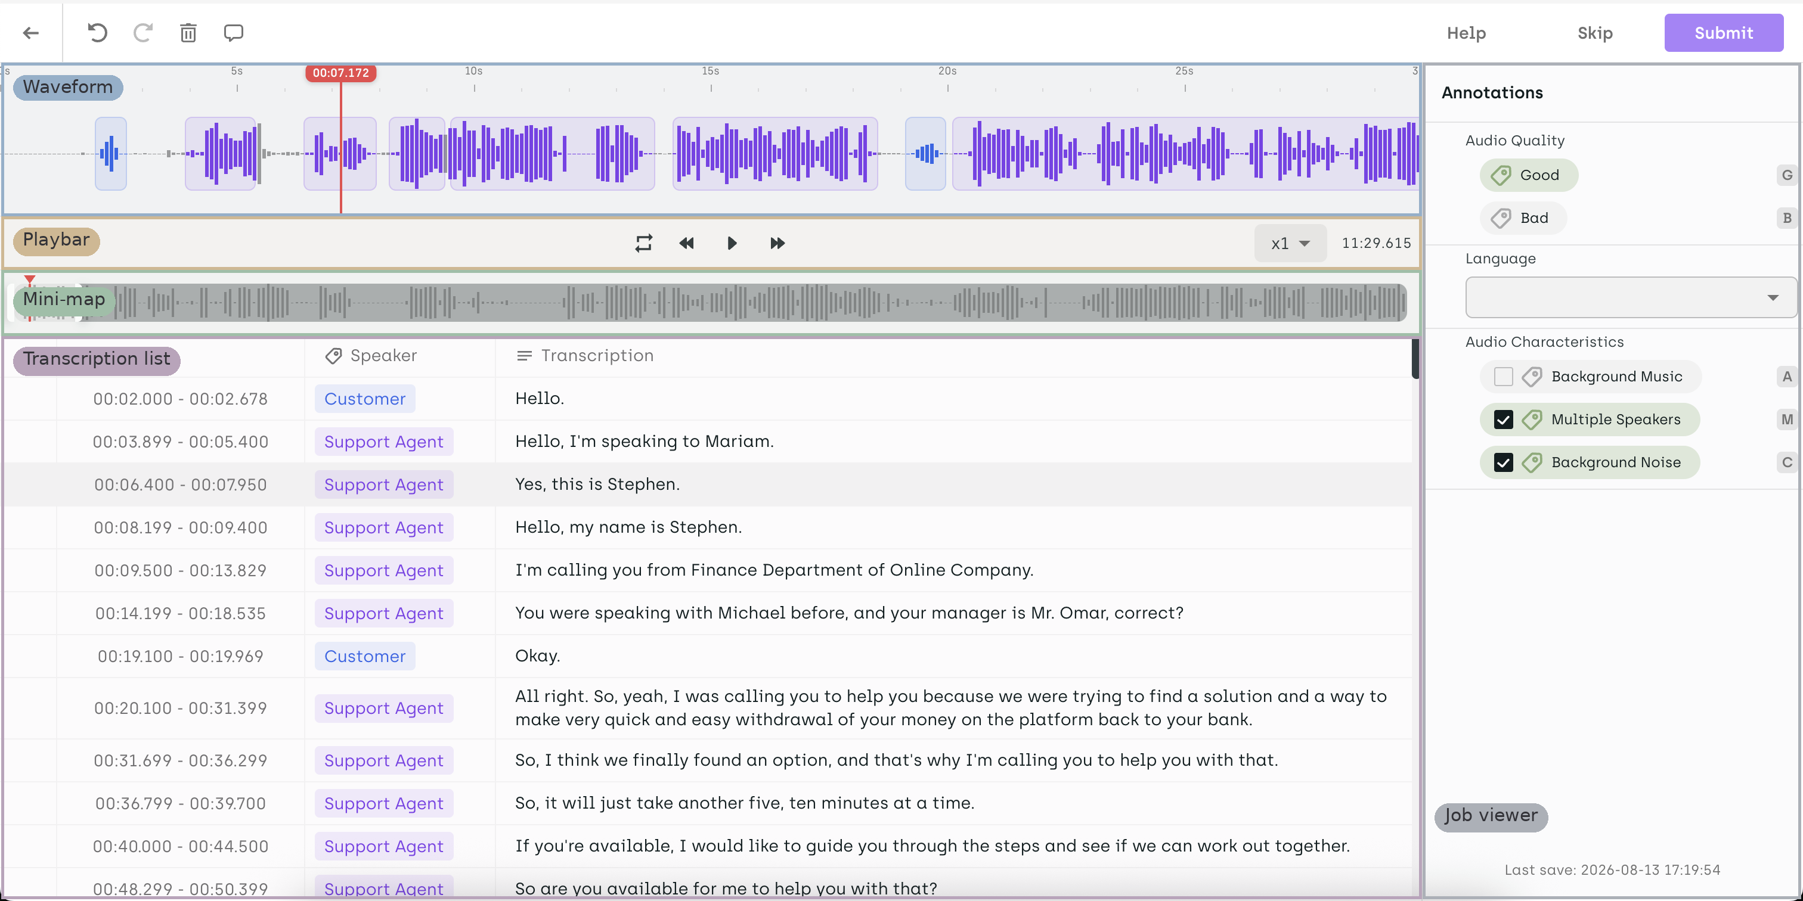Open the Help page
Screen dimensions: 1803x901
1466,33
